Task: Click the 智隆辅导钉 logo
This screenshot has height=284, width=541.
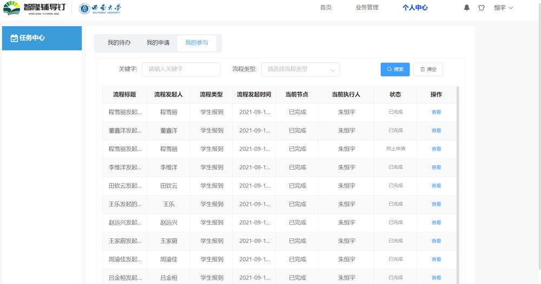Action: [x=35, y=8]
